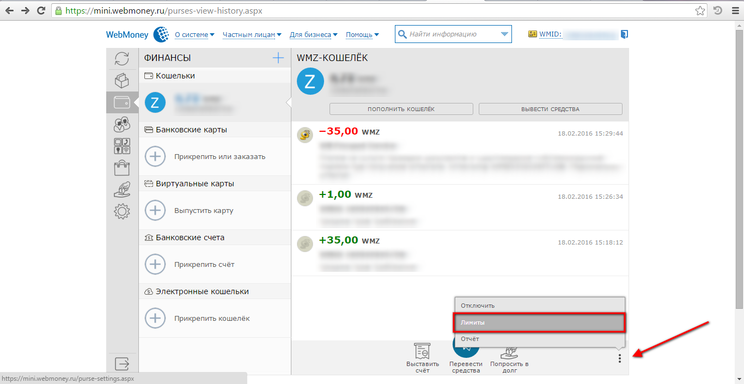The height and width of the screenshot is (384, 744).
Task: Open the shopping bag sidebar icon
Action: click(x=122, y=168)
